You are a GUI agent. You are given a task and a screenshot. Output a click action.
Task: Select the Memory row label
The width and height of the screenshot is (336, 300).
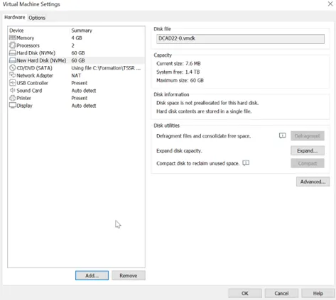[x=26, y=38]
